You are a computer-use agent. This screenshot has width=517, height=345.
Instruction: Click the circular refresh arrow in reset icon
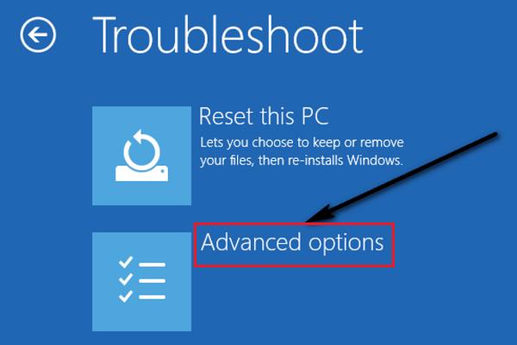(142, 148)
